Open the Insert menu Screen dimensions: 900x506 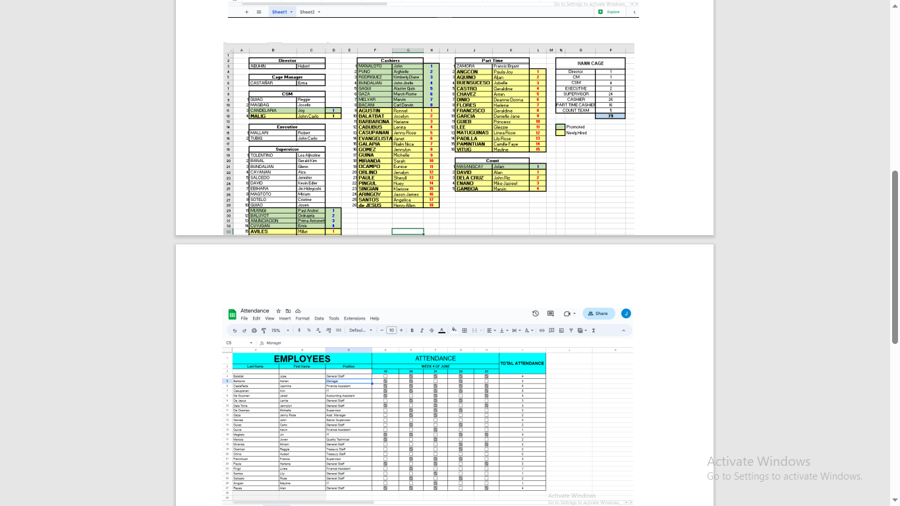point(285,318)
